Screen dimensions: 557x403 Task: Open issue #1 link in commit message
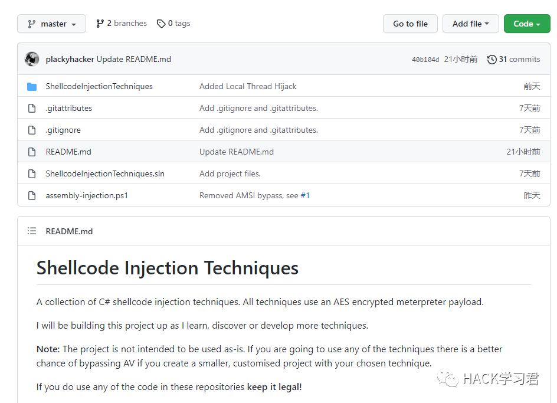tap(305, 196)
